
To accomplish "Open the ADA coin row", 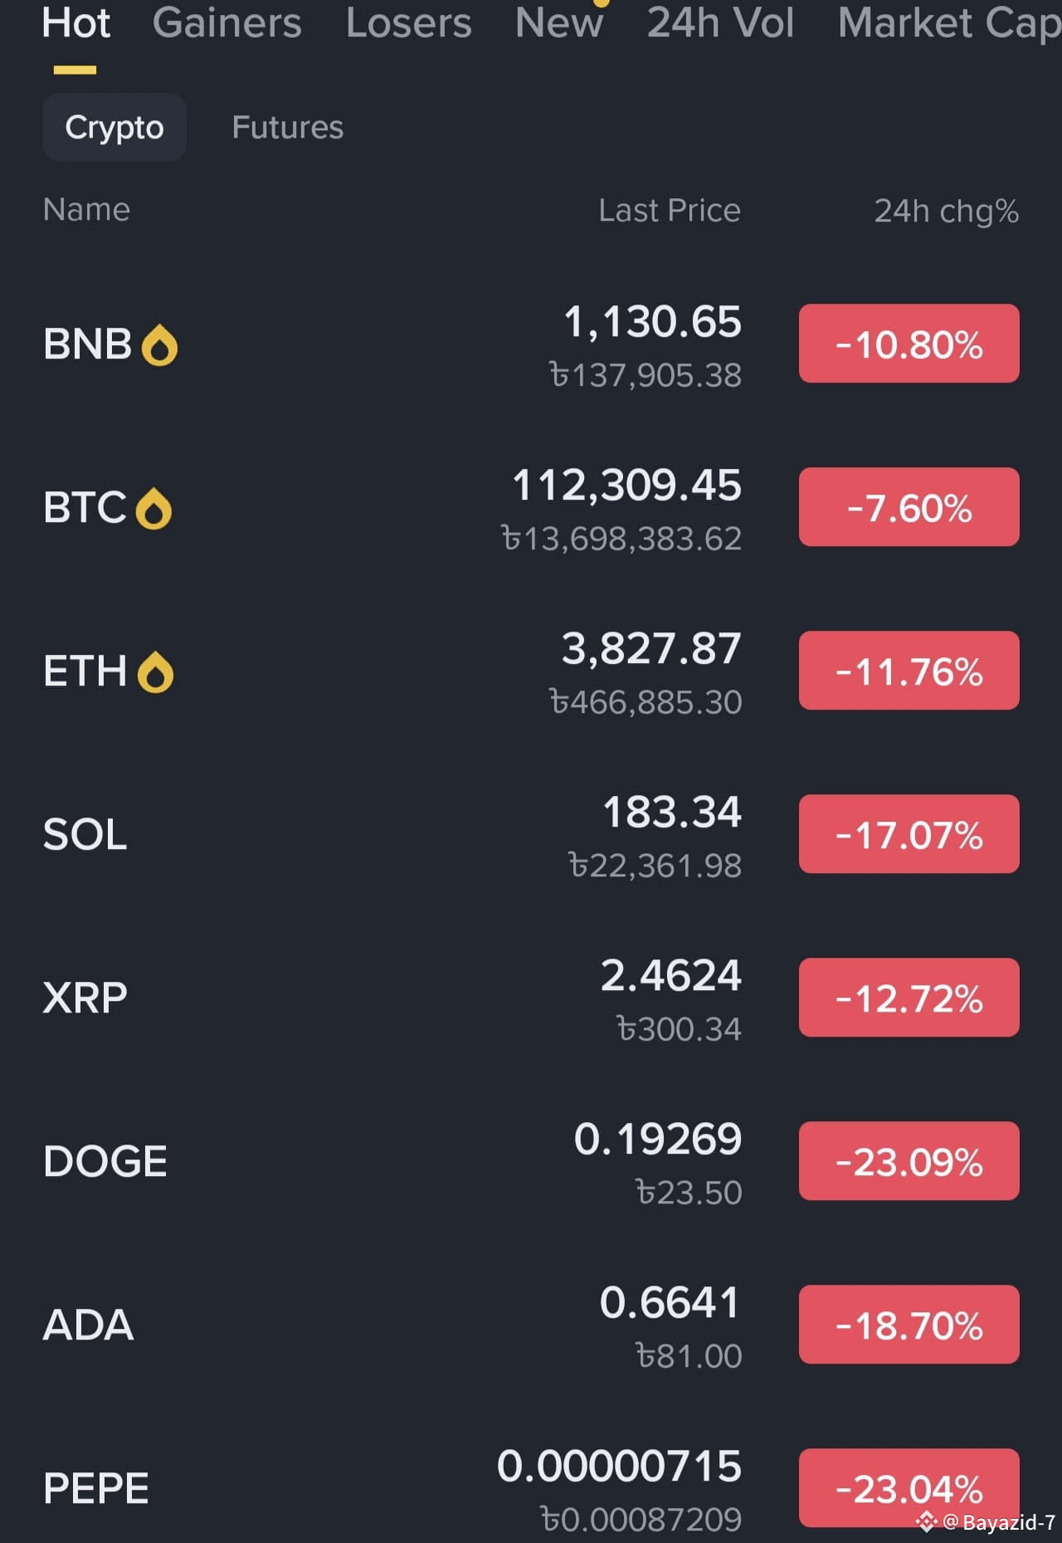I will (x=531, y=1325).
